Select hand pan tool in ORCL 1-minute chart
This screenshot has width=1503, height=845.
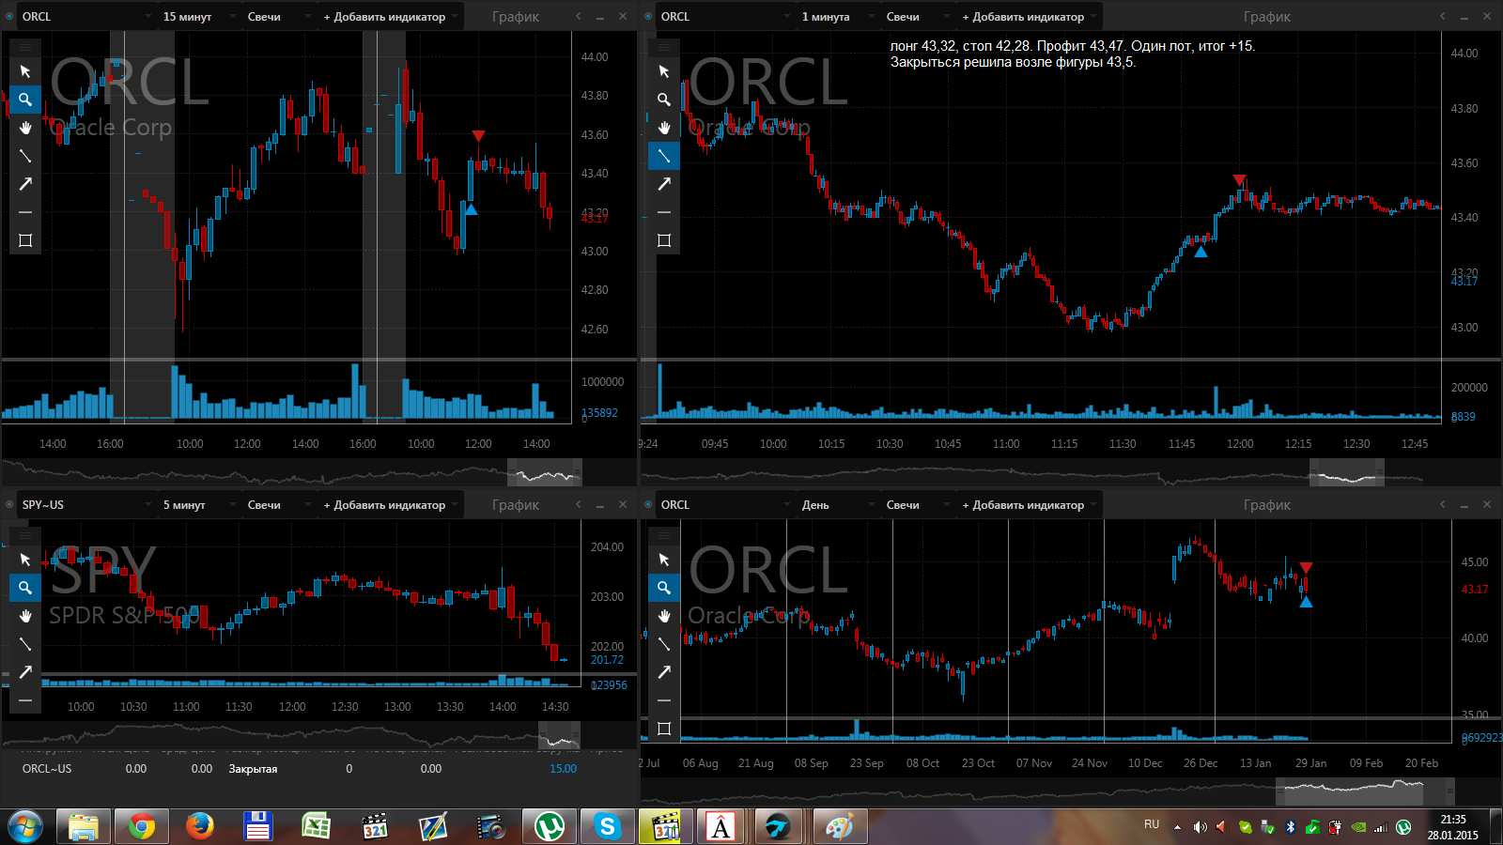[x=664, y=128]
